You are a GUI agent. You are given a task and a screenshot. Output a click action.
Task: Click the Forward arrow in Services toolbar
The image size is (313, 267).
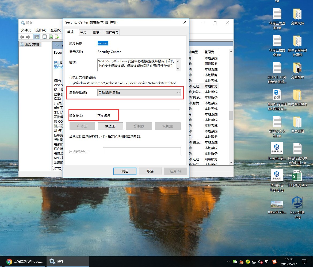click(x=28, y=37)
